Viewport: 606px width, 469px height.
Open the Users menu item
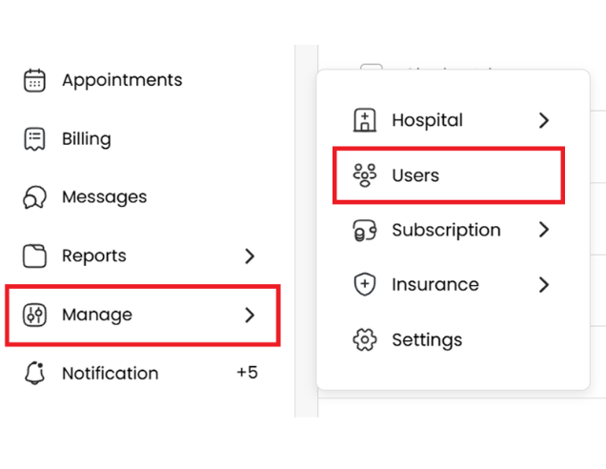(x=415, y=175)
